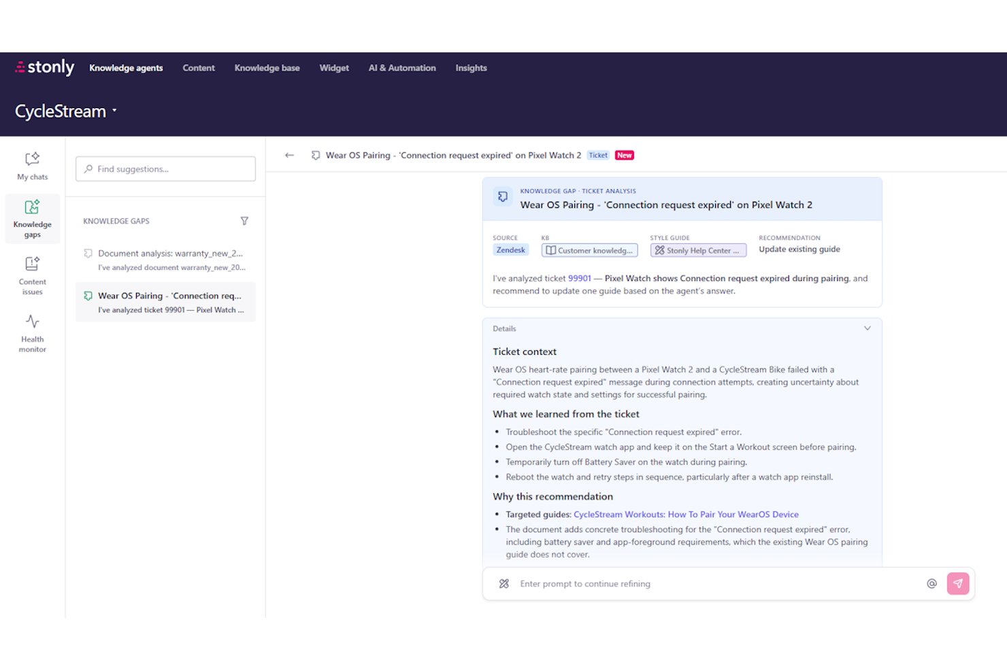Open the Content menu
Image resolution: width=1007 pixels, height=671 pixels.
click(199, 68)
